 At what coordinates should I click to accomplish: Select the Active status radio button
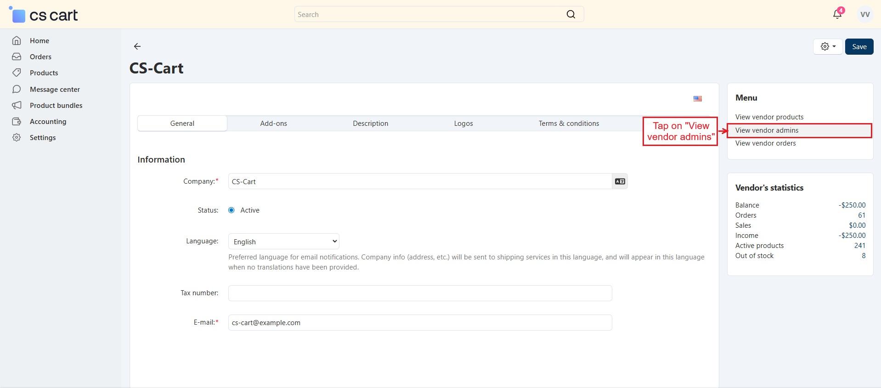(x=232, y=210)
